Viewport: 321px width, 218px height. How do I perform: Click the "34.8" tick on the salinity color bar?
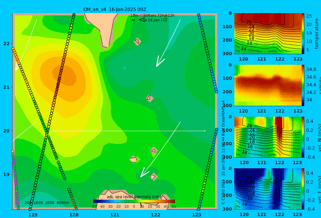point(311,69)
